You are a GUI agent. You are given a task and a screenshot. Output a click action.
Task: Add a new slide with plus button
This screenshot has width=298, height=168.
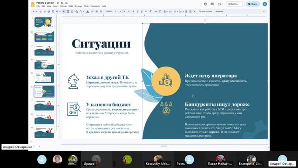[x=34, y=11]
